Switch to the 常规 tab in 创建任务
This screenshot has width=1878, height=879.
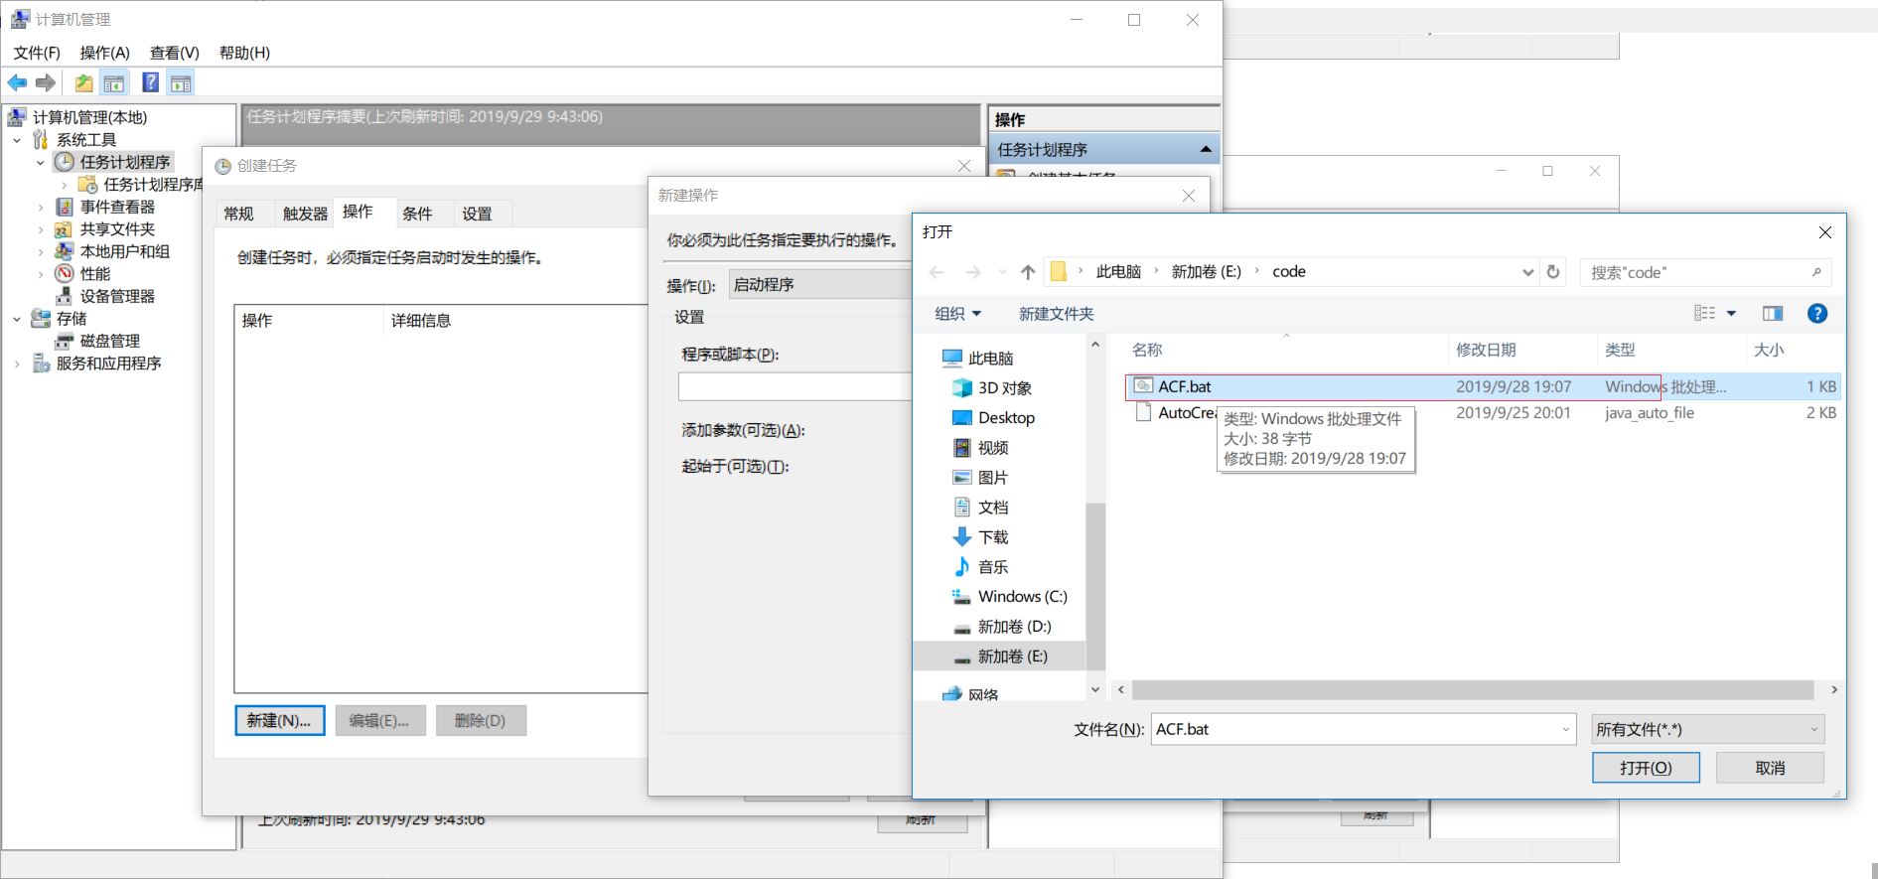[238, 214]
